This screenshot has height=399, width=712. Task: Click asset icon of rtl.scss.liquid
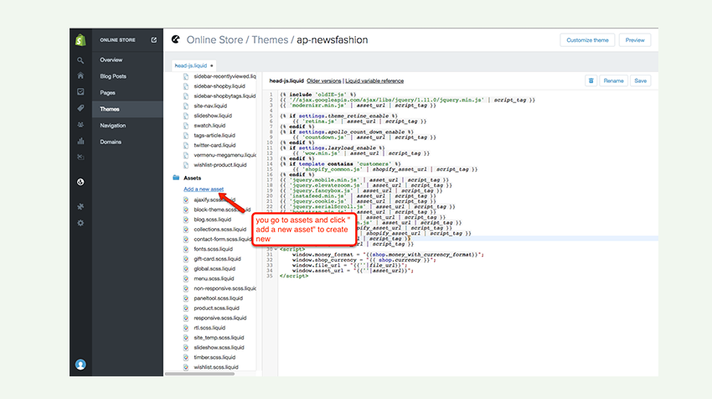point(186,328)
